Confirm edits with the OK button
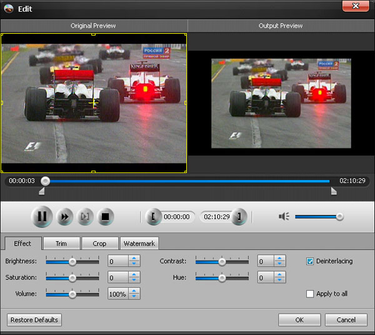The width and height of the screenshot is (375, 335). (x=299, y=320)
